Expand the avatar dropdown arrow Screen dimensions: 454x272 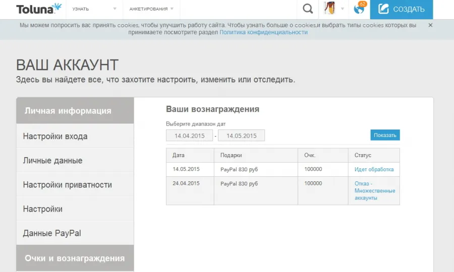pyautogui.click(x=343, y=9)
